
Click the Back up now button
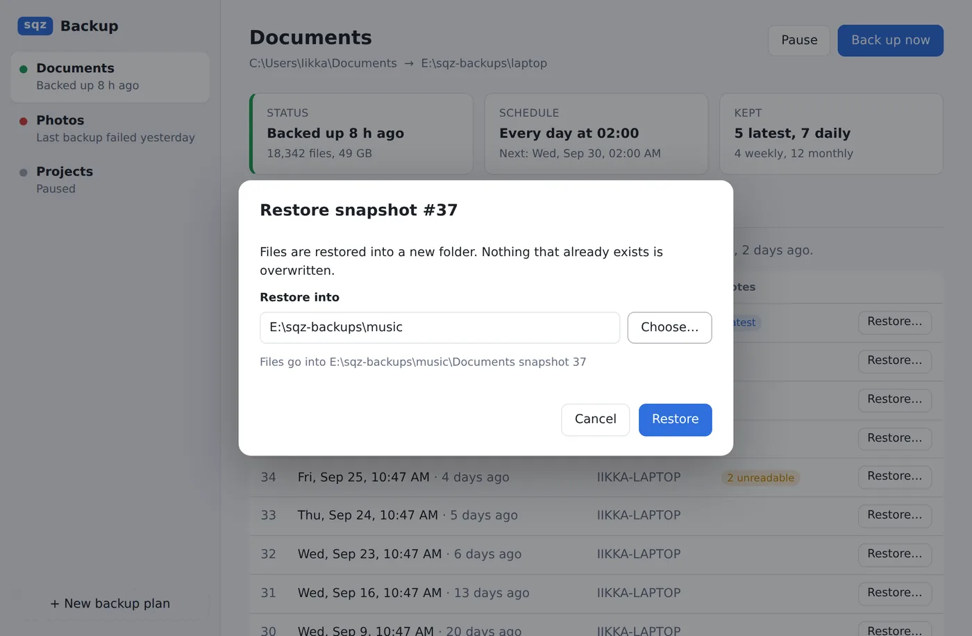click(890, 40)
